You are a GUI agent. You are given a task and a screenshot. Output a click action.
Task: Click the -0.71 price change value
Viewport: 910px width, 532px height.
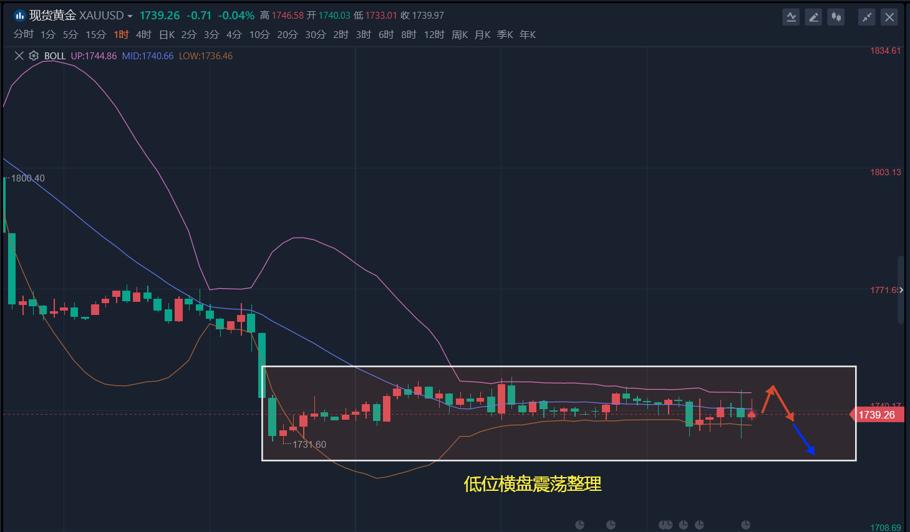[x=199, y=16]
